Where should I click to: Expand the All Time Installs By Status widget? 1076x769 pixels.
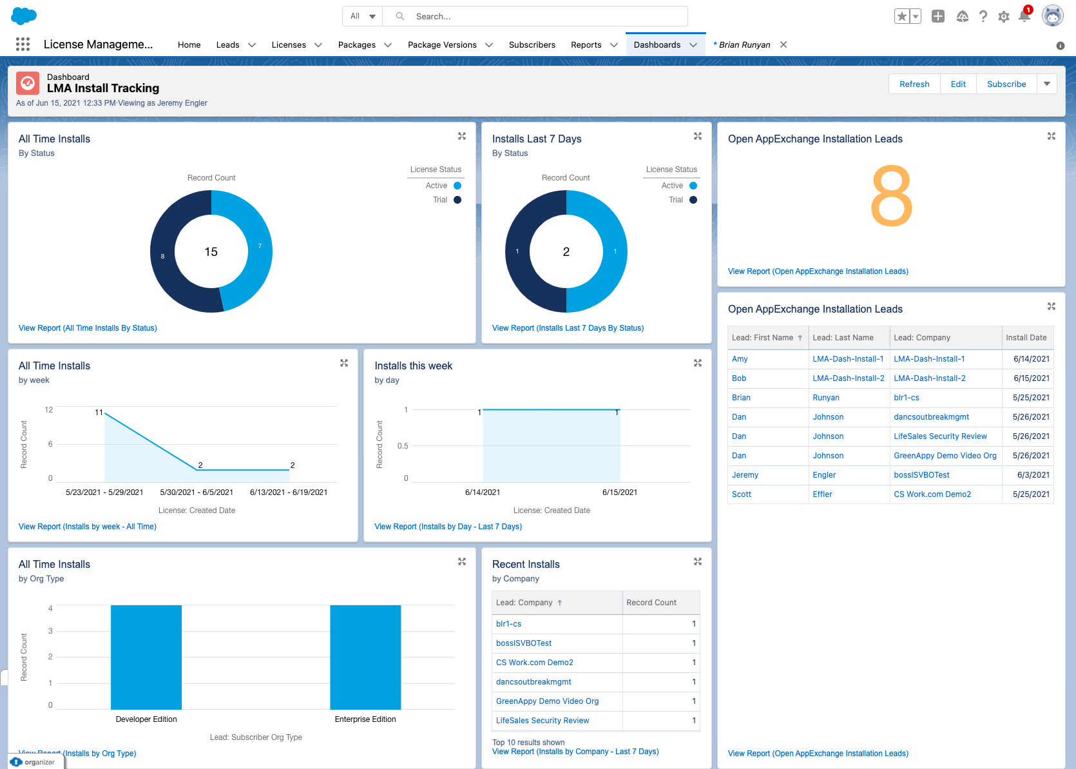click(x=462, y=136)
